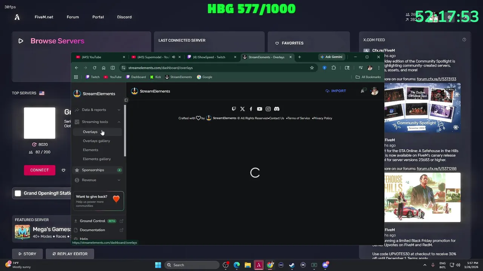The height and width of the screenshot is (271, 483).
Task: Open the YouTube social icon in footer
Action: point(259,109)
